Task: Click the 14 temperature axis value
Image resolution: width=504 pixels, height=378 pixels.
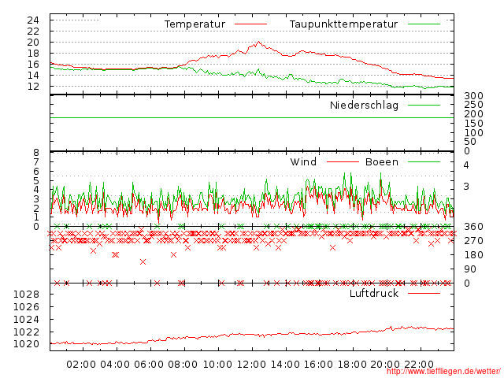Action: 33,76
